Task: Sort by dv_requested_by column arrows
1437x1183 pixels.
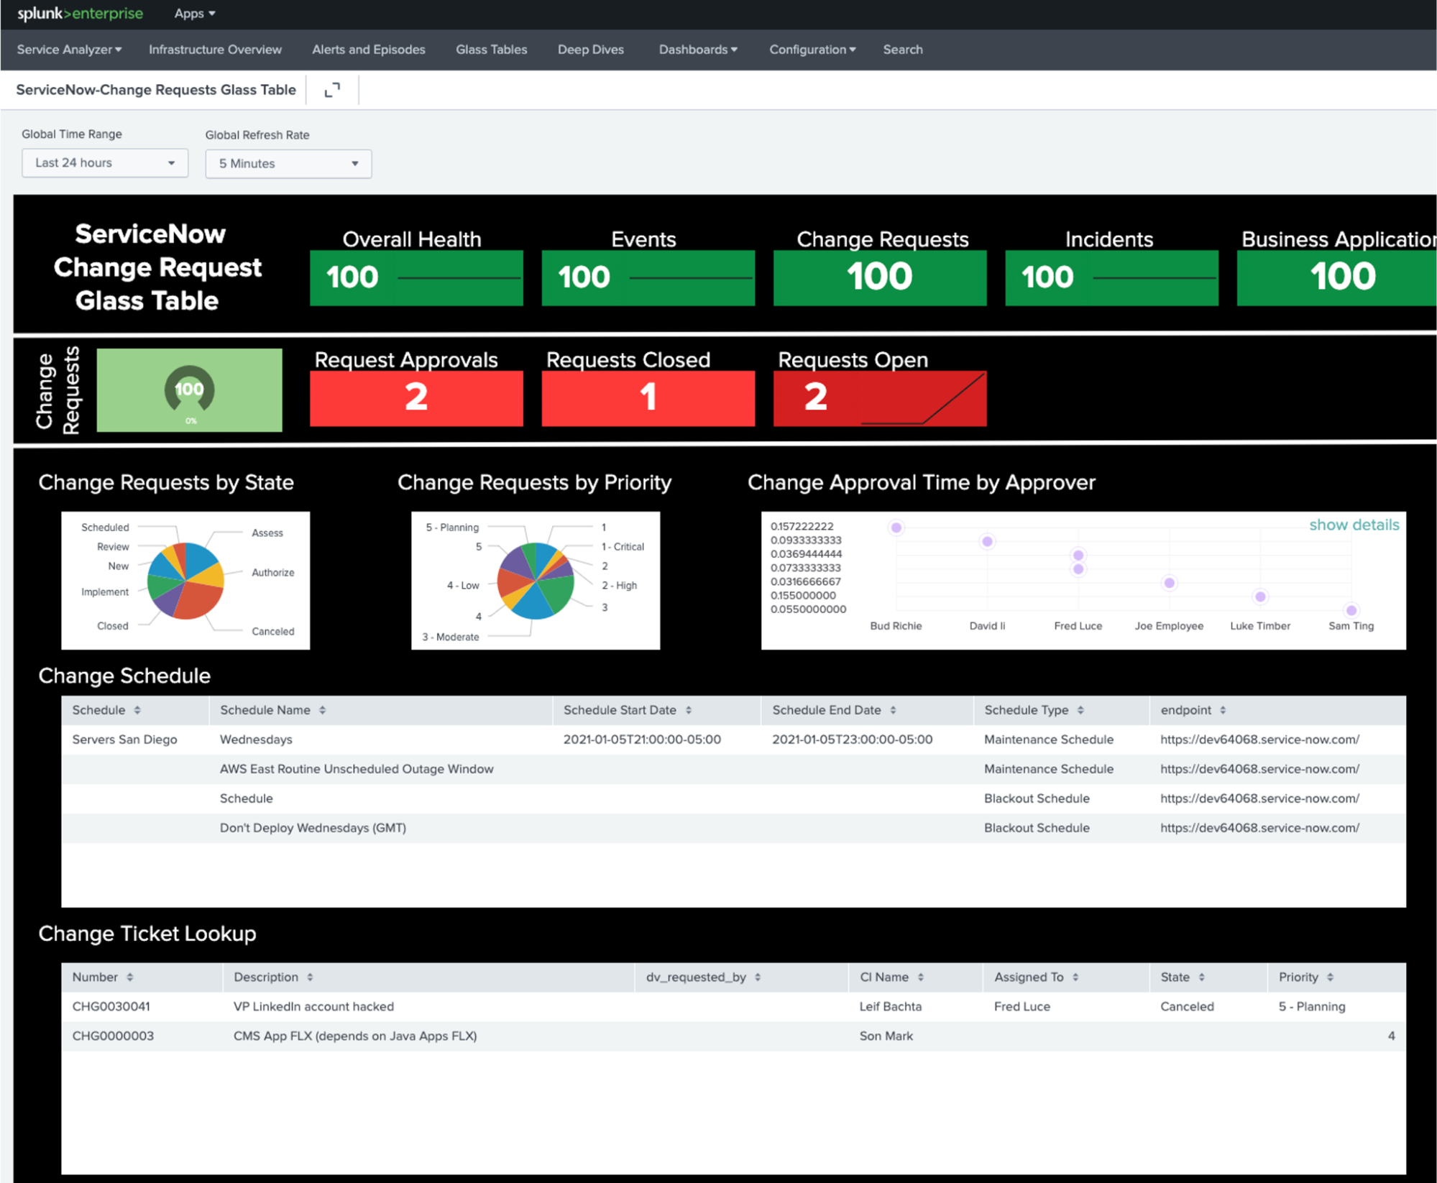Action: (758, 977)
